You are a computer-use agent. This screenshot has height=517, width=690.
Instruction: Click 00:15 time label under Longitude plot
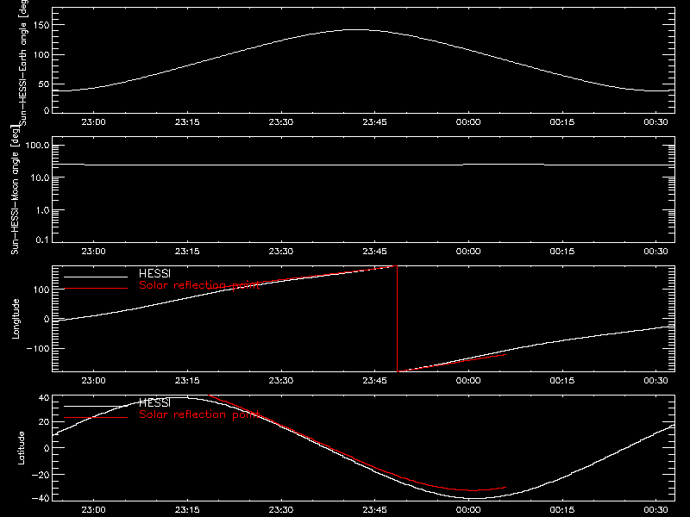point(562,381)
